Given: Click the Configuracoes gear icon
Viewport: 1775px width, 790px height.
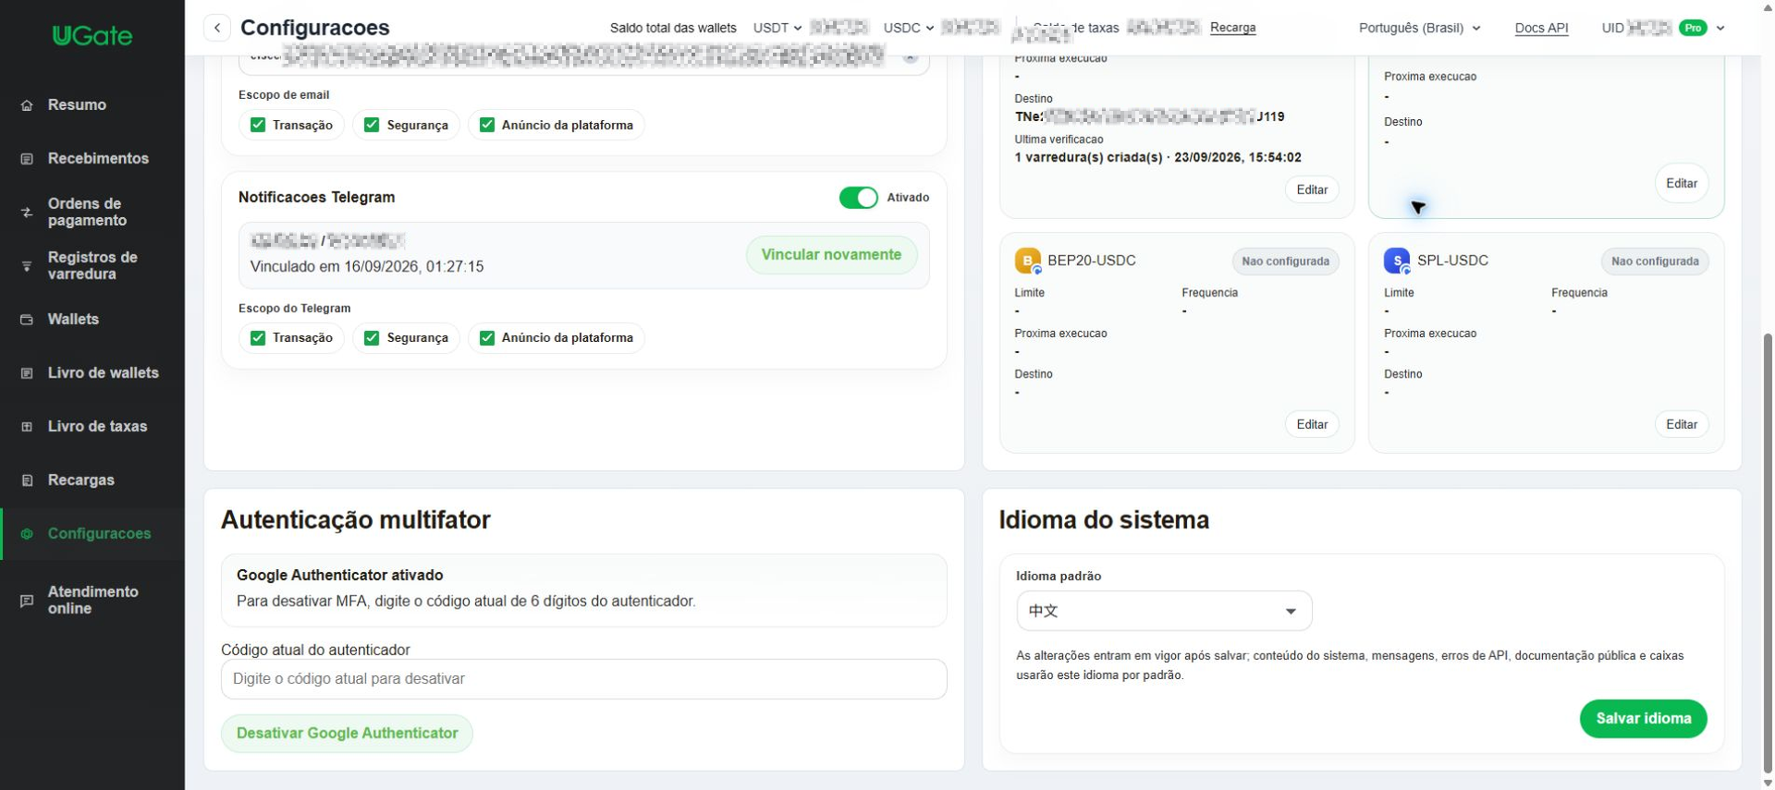Looking at the screenshot, I should pos(27,534).
